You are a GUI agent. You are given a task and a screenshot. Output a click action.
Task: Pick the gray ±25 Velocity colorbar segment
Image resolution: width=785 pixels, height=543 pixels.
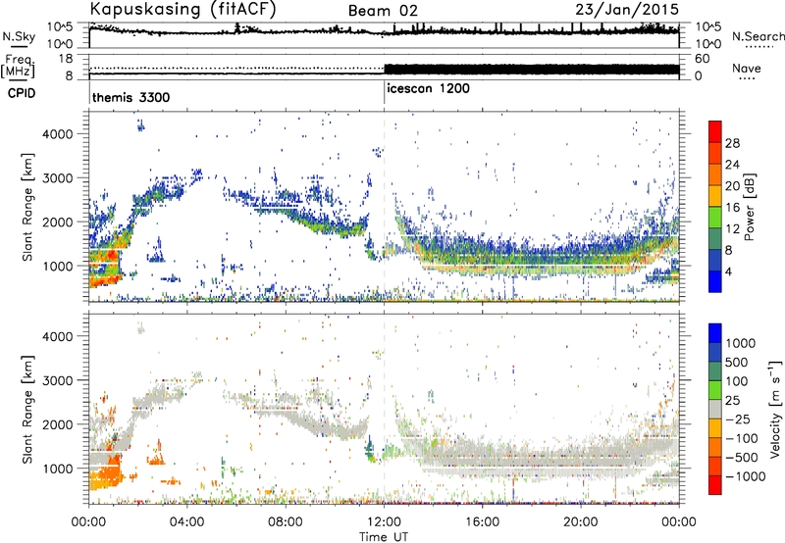coord(715,409)
